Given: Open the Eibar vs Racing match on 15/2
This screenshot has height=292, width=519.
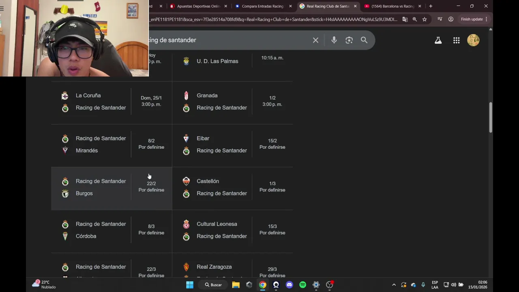Looking at the screenshot, I should pos(232,146).
